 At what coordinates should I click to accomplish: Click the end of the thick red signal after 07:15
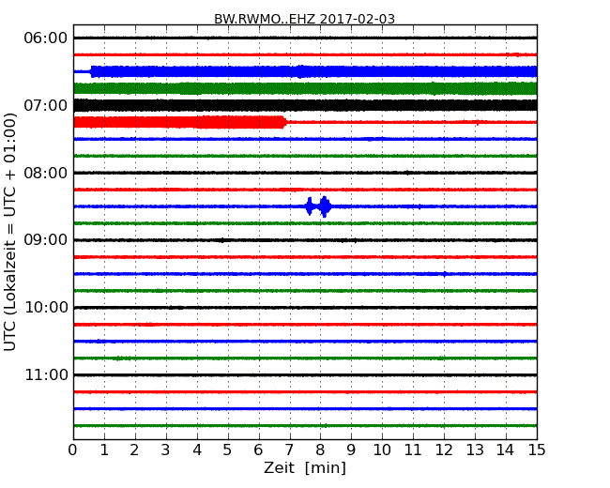point(285,122)
